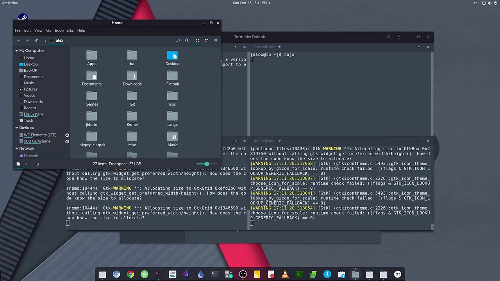Open the clock and calendar panel
Viewport: 500px width, 281px height.
coord(250,3)
